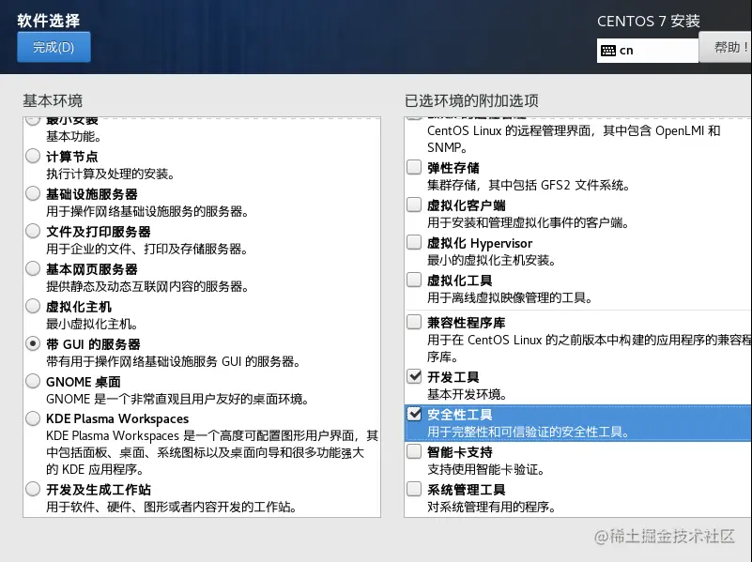Image resolution: width=752 pixels, height=562 pixels.
Task: Click the text 用于软件、硬件、图形或者内容开发的工作站。
Action: pyautogui.click(x=171, y=507)
